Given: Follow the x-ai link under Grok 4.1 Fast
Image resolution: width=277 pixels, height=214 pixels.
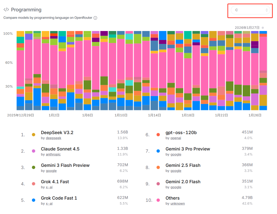Looking at the screenshot, I should tap(49, 187).
